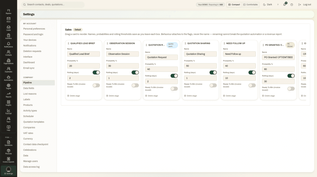The width and height of the screenshot is (317, 177).
Task: Switch to Comfortable density
Action: 250,5
